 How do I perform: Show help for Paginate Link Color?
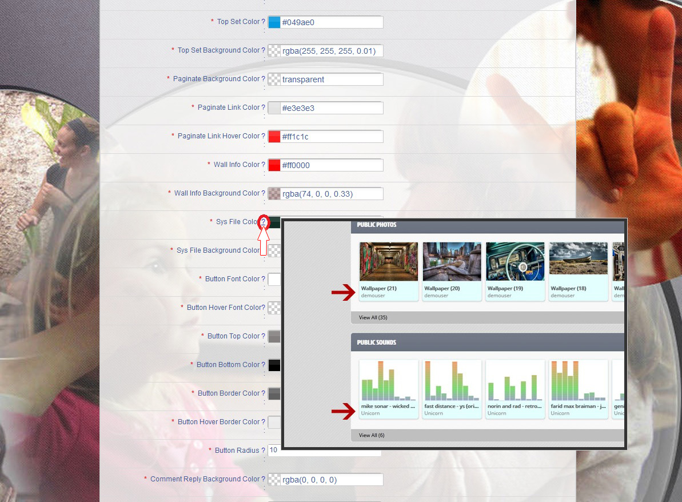pyautogui.click(x=263, y=107)
